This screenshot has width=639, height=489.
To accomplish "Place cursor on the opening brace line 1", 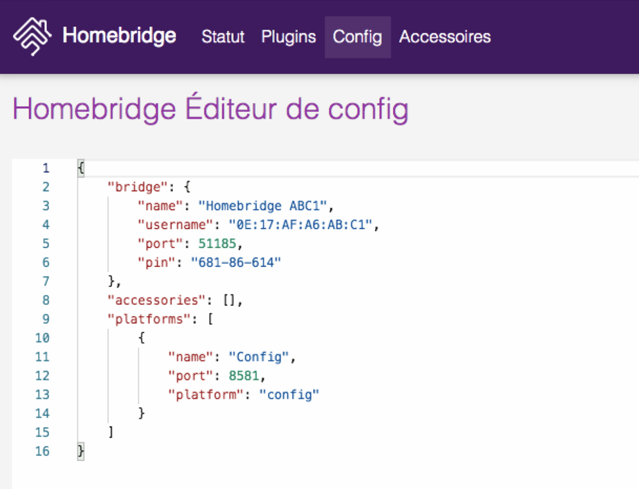I will click(x=81, y=168).
